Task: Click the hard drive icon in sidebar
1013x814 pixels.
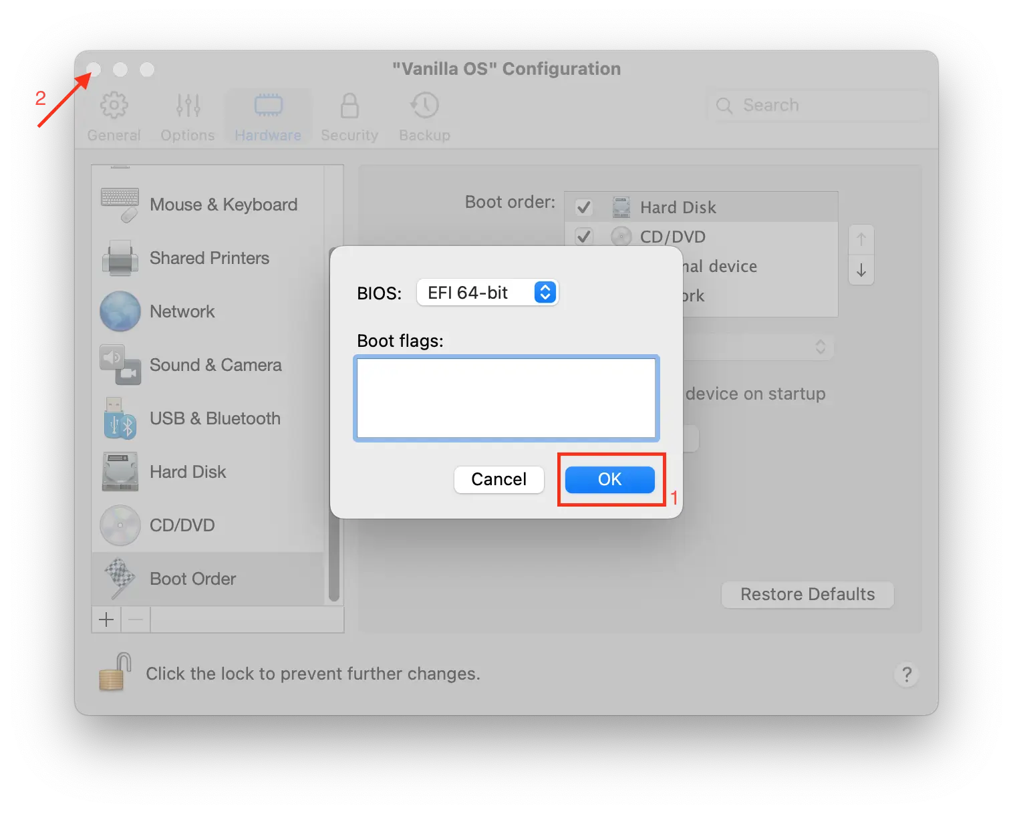Action: coord(120,472)
